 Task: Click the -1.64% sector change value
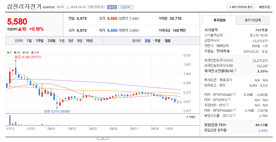(263, 131)
